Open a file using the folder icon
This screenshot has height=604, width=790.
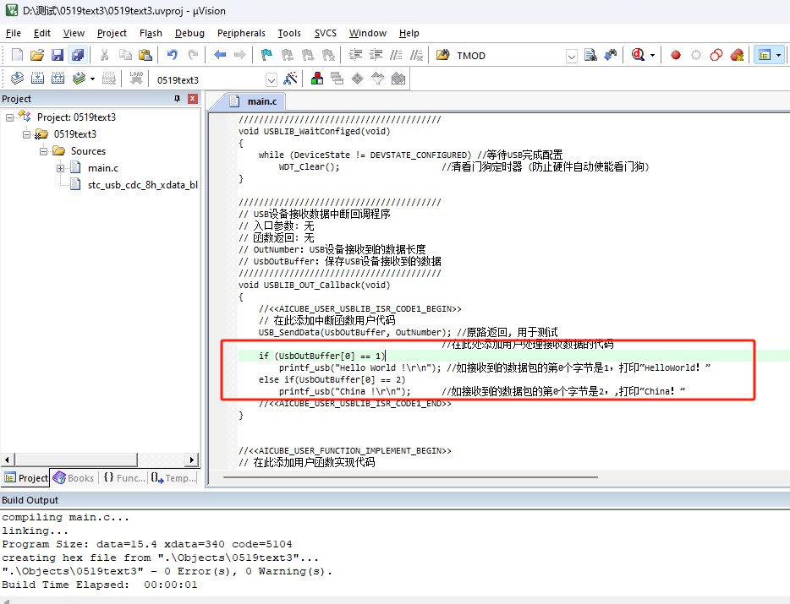tap(36, 55)
